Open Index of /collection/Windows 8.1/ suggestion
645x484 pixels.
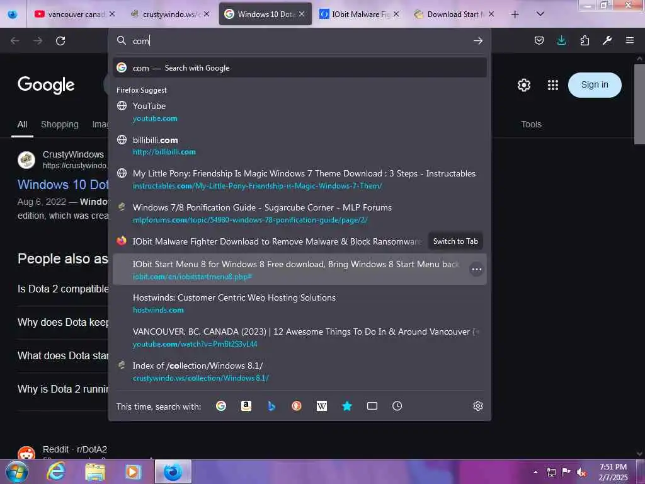(x=299, y=371)
